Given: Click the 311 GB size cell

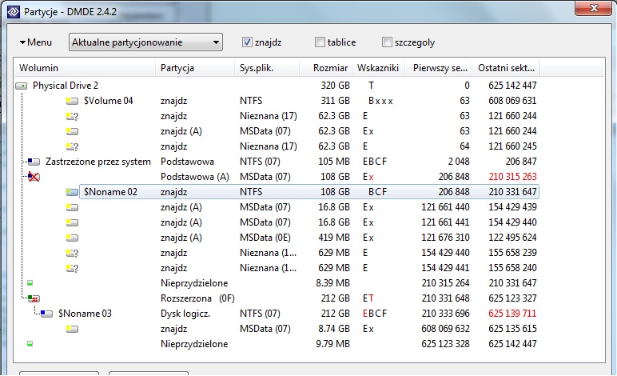Looking at the screenshot, I should point(335,101).
